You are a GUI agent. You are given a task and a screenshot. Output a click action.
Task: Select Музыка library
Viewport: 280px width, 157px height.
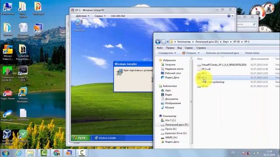(167, 107)
